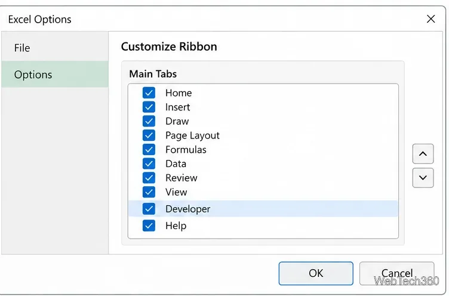Select the Page Layout row label
Image resolution: width=449 pixels, height=296 pixels.
tap(192, 135)
